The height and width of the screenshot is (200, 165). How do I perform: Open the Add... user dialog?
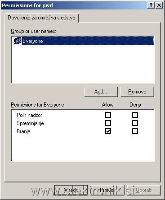(x=101, y=92)
